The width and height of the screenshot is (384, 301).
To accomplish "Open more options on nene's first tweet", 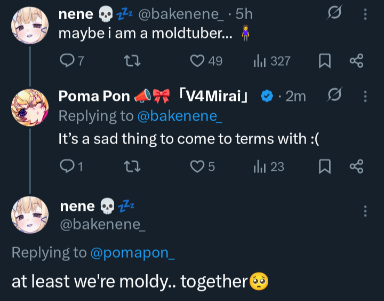I will pyautogui.click(x=365, y=14).
